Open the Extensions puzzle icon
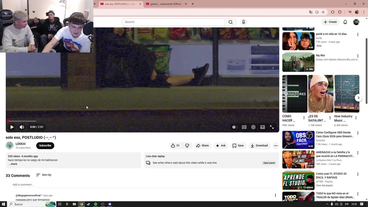Screen dimensions: 368x207 pyautogui.click(x=340, y=12)
